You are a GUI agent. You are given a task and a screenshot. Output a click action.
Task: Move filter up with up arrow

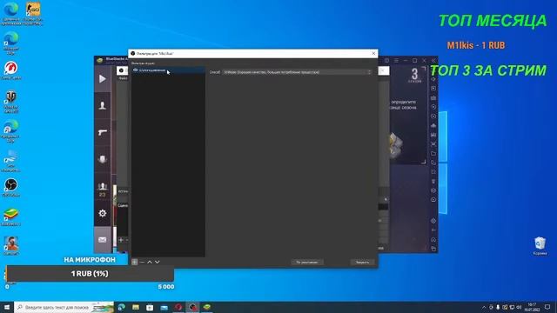click(x=150, y=262)
